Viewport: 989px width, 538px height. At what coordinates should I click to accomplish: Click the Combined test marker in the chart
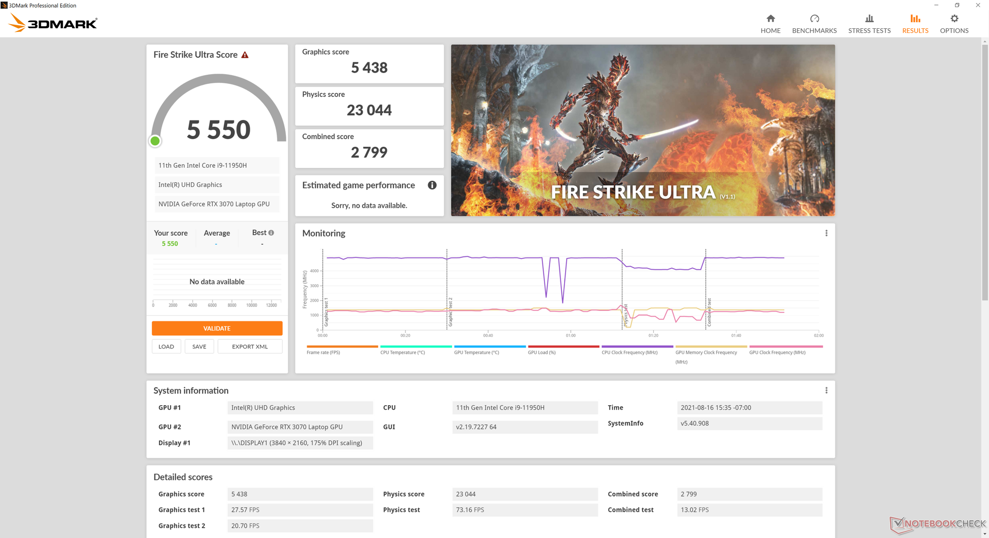point(709,312)
